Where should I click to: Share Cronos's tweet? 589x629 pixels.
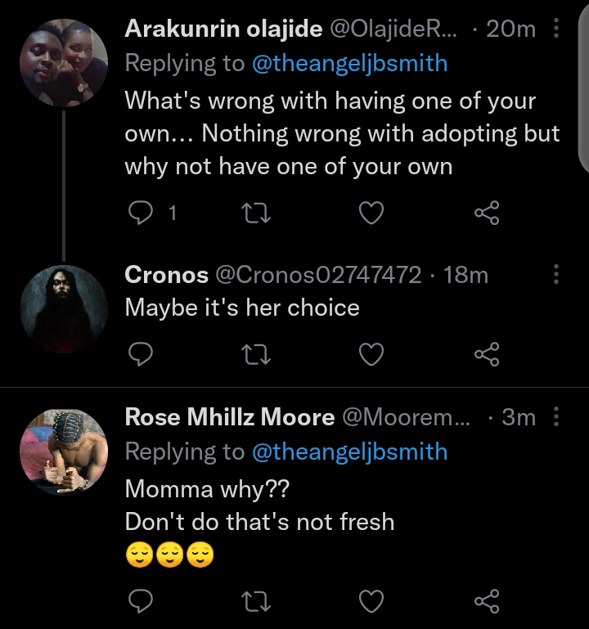487,353
